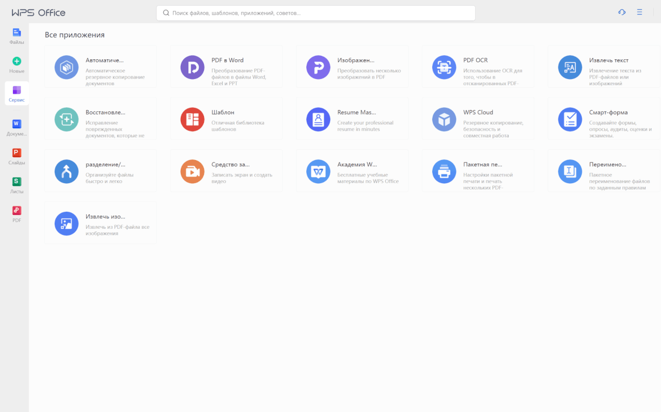Open the Извлечь изображения PDF tool

coord(100,223)
